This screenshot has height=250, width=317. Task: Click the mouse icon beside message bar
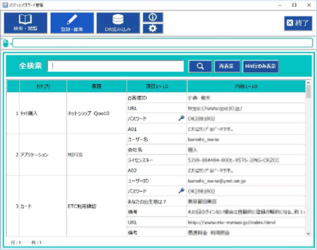click(5, 43)
